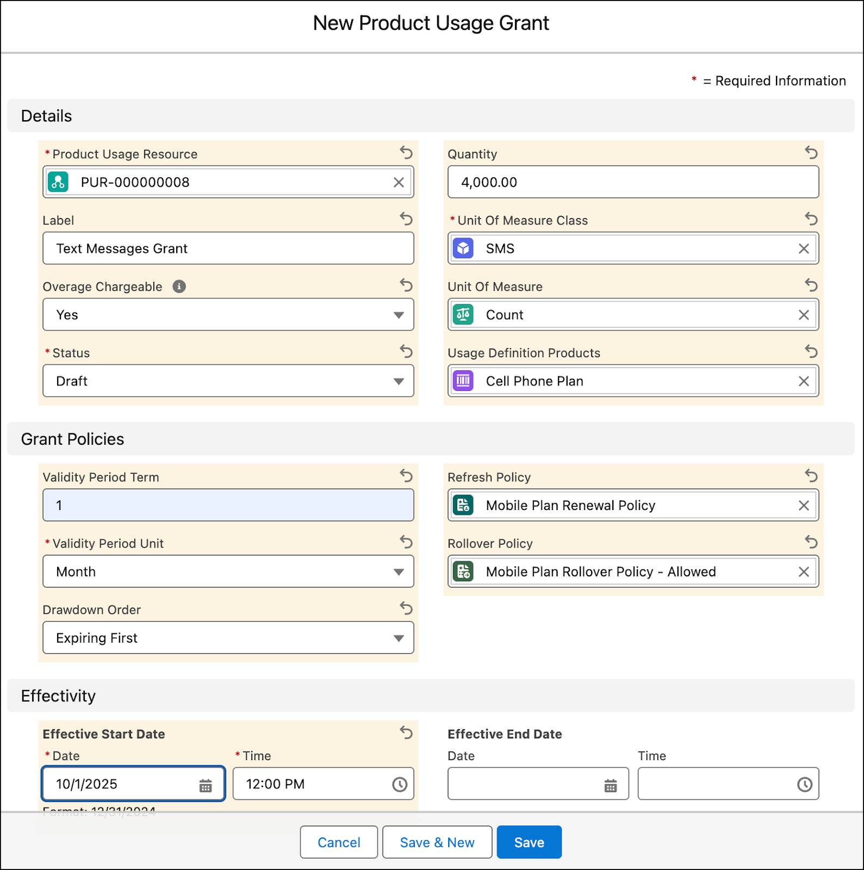864x870 pixels.
Task: Edit the Validity Period Term field
Action: coord(228,505)
